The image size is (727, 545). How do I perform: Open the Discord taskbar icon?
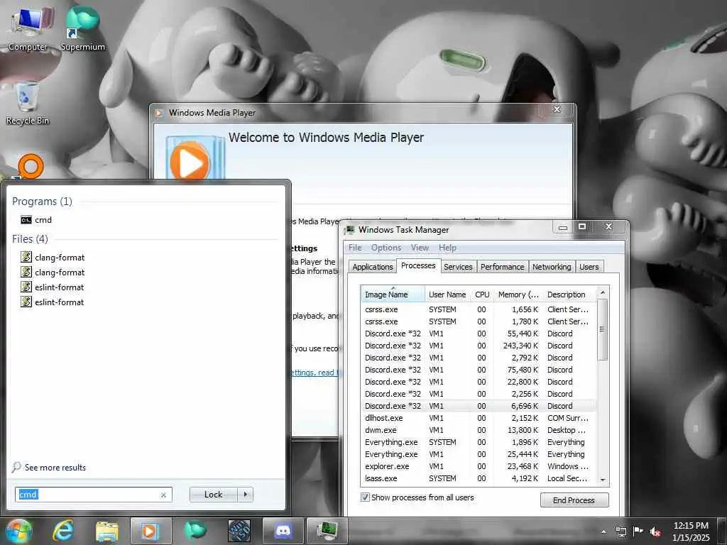click(283, 531)
